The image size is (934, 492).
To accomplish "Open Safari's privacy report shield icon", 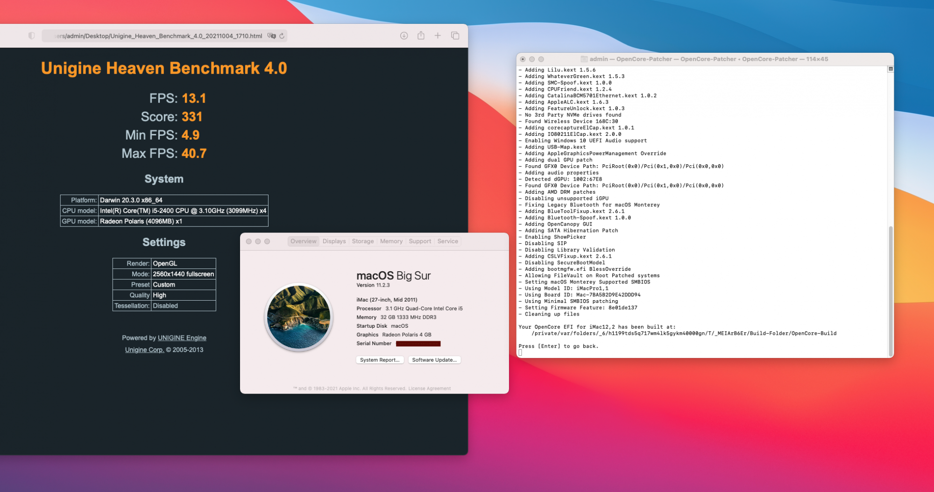I will click(31, 36).
